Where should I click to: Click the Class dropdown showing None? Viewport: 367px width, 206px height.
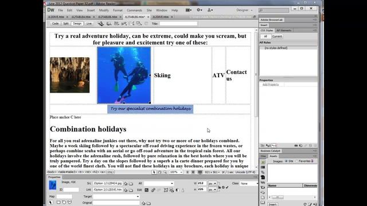(x=249, y=184)
